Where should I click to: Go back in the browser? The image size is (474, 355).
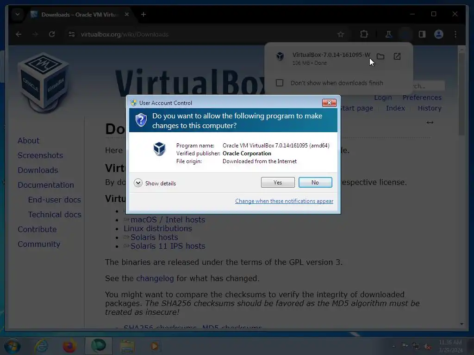[19, 34]
